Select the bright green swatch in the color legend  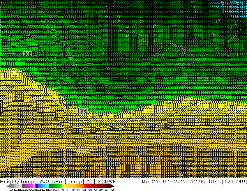[x=61, y=186]
